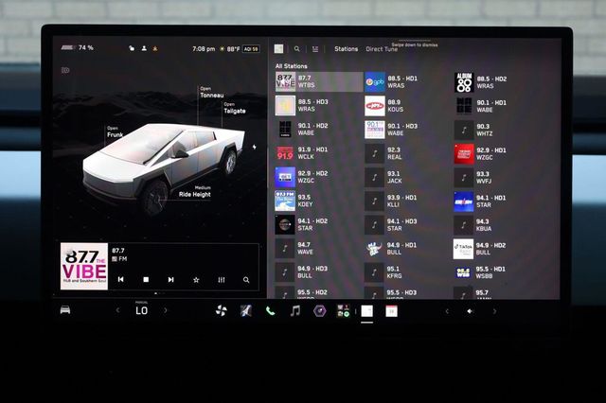The width and height of the screenshot is (606, 403).
Task: Open the Tailgate
Action: point(234,108)
